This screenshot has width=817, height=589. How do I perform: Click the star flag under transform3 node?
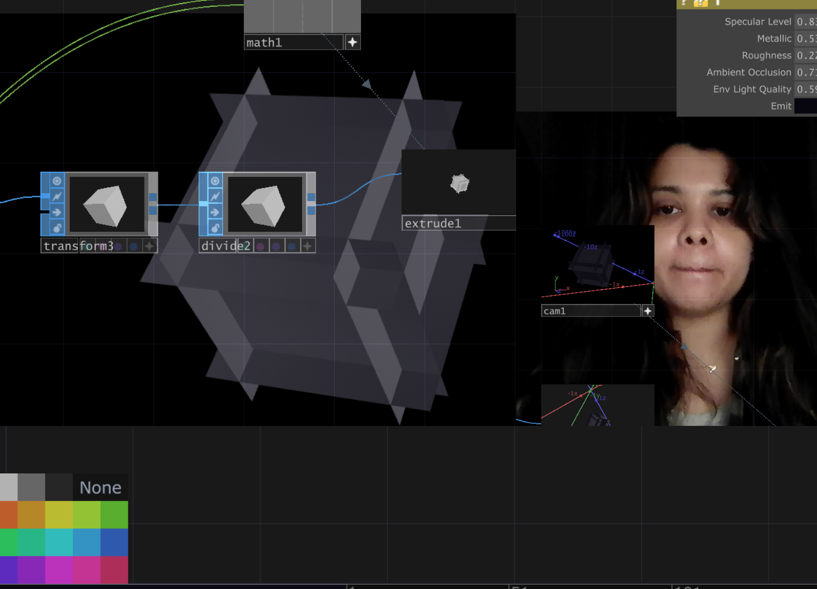(x=149, y=246)
